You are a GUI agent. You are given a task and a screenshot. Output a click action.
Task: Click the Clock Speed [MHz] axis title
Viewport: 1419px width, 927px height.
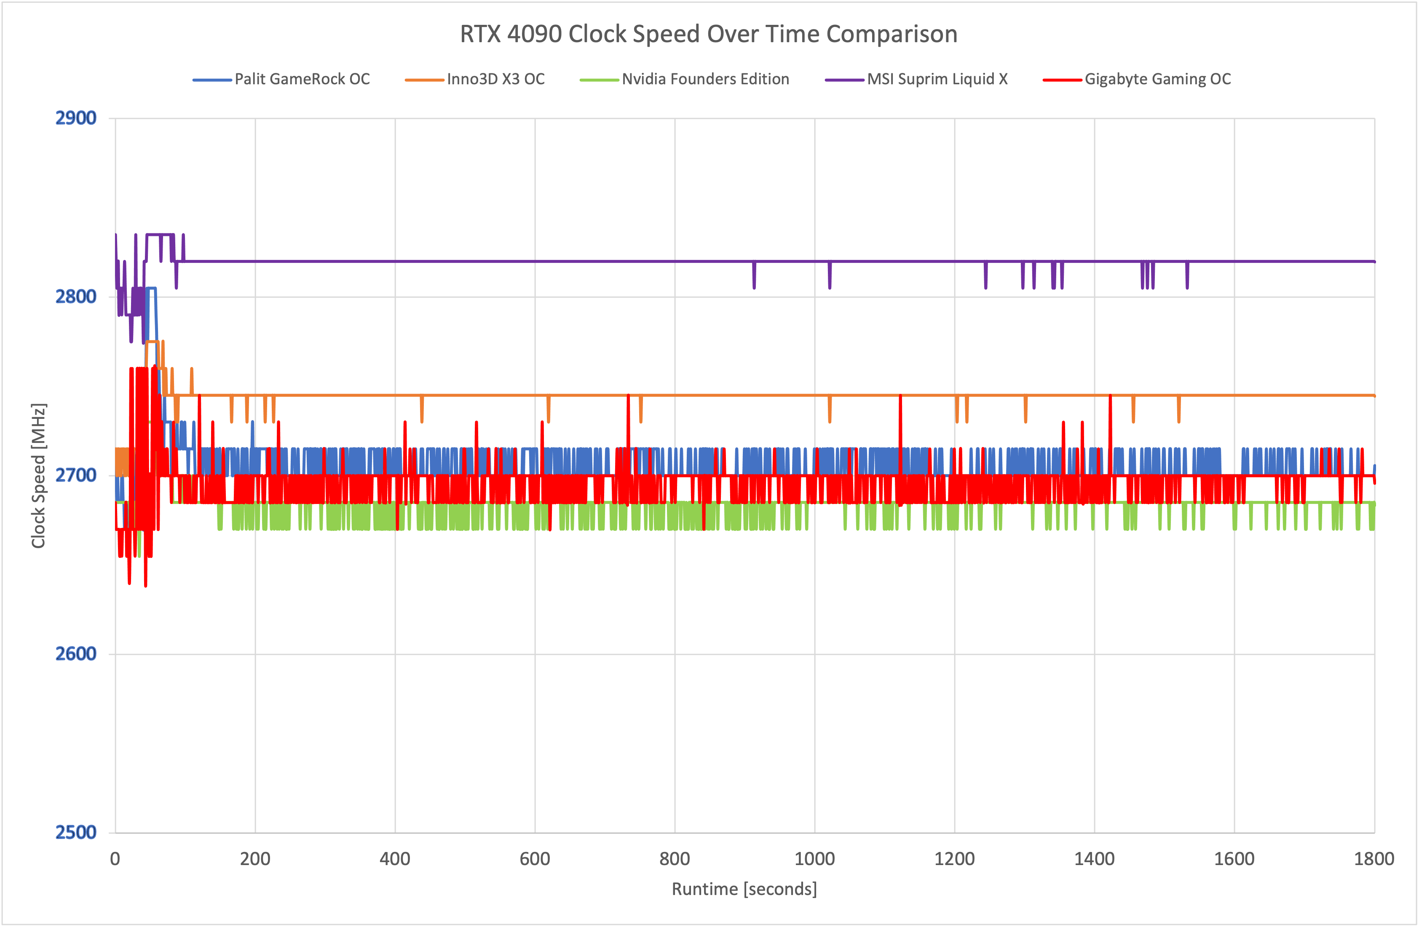[39, 476]
